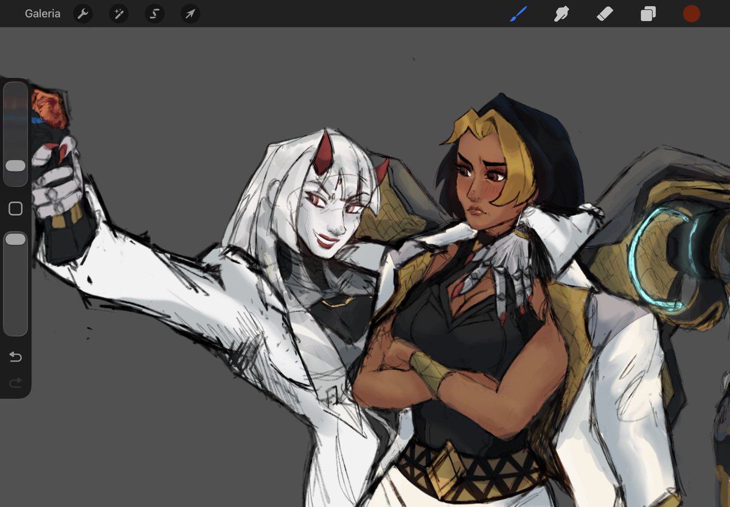Return to the Galeria gallery view

(x=43, y=13)
